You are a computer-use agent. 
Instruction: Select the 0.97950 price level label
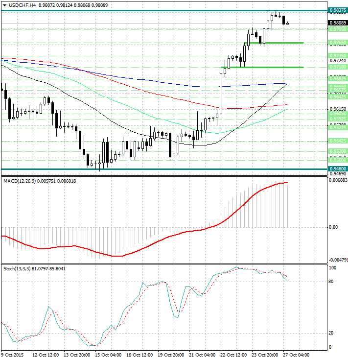pyautogui.click(x=338, y=29)
